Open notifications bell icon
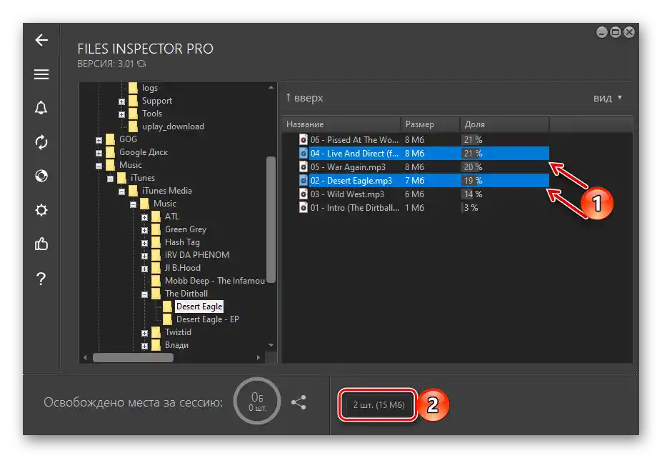This screenshot has height=458, width=662. (x=41, y=108)
